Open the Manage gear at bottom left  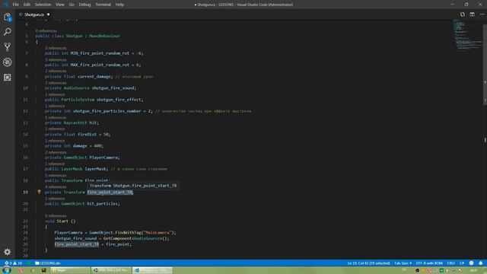pyautogui.click(x=8, y=252)
